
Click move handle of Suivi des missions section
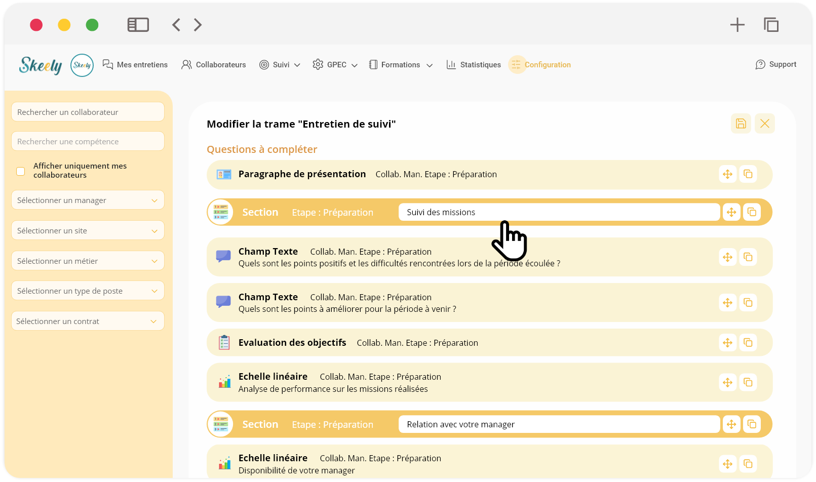[731, 212]
